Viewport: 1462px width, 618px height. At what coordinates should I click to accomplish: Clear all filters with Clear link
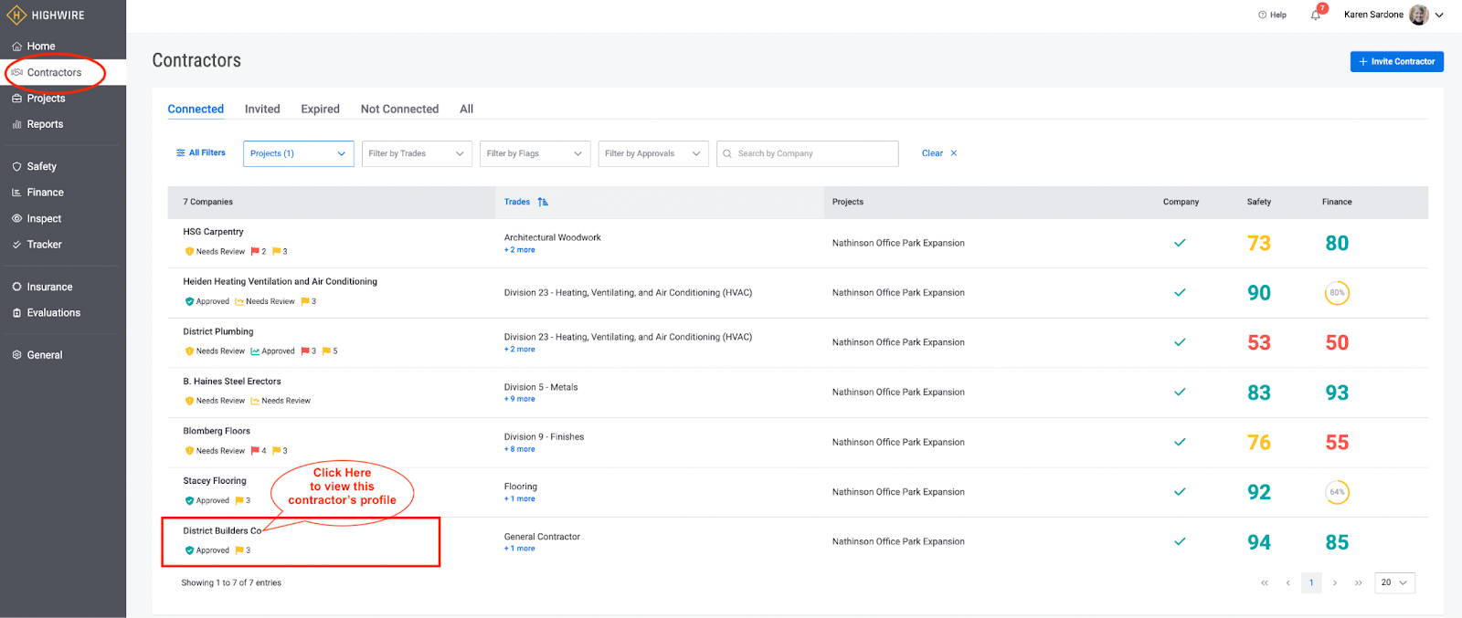939,153
